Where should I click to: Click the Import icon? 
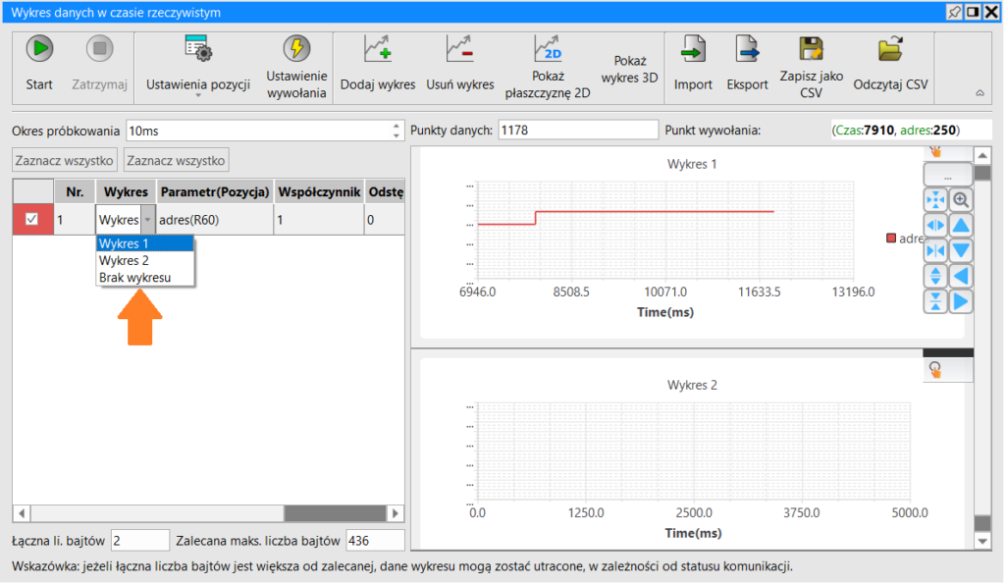[x=693, y=49]
